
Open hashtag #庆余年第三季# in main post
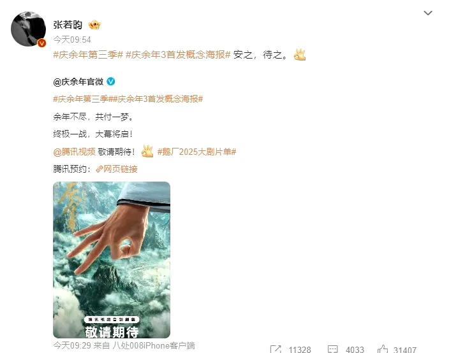(88, 55)
